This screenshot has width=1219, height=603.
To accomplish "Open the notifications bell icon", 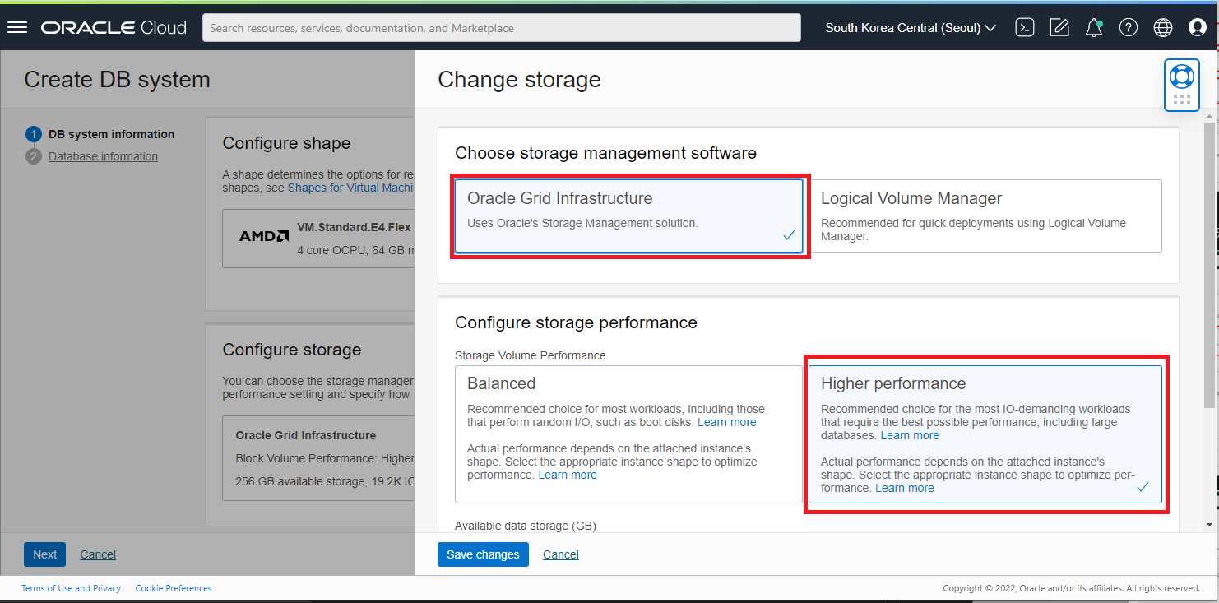I will (1094, 27).
